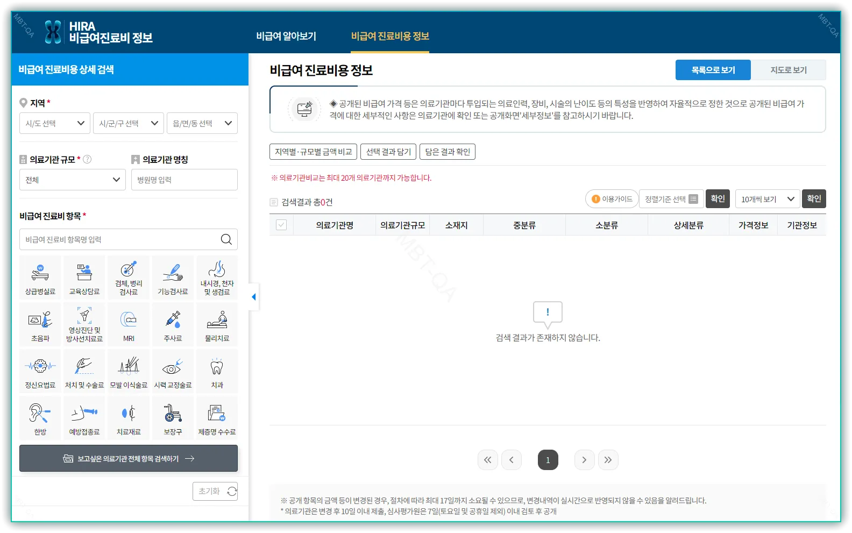
Task: Select the 정신요법료 category icon
Action: pos(40,371)
